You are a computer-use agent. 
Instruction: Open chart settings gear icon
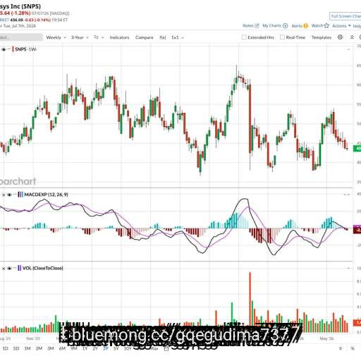(340, 37)
